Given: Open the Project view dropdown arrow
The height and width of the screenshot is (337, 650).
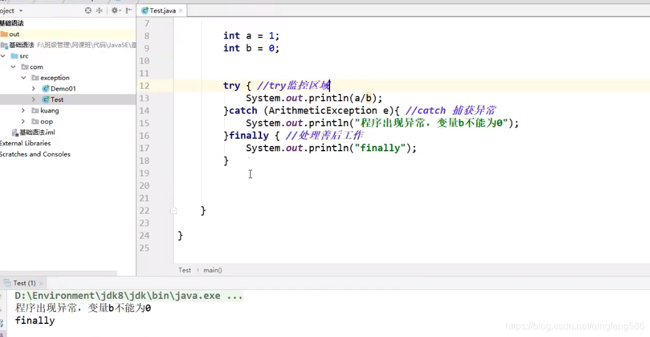Looking at the screenshot, I should coord(21,11).
